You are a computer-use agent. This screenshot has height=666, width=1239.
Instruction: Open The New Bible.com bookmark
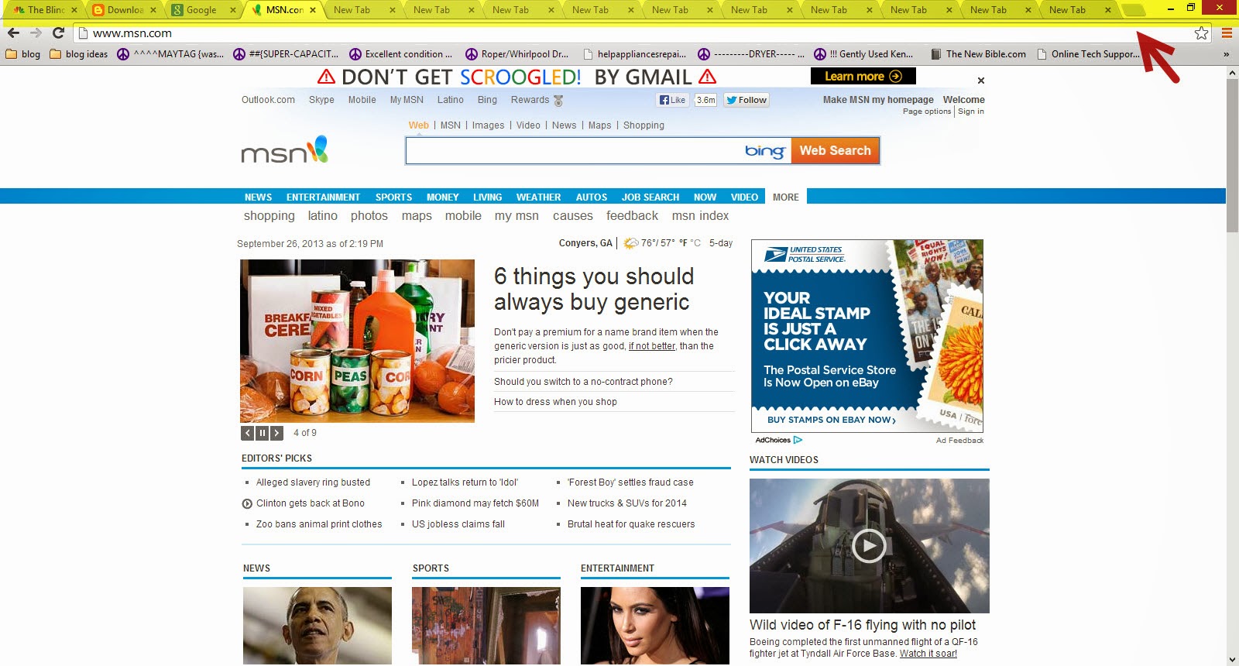[x=978, y=54]
